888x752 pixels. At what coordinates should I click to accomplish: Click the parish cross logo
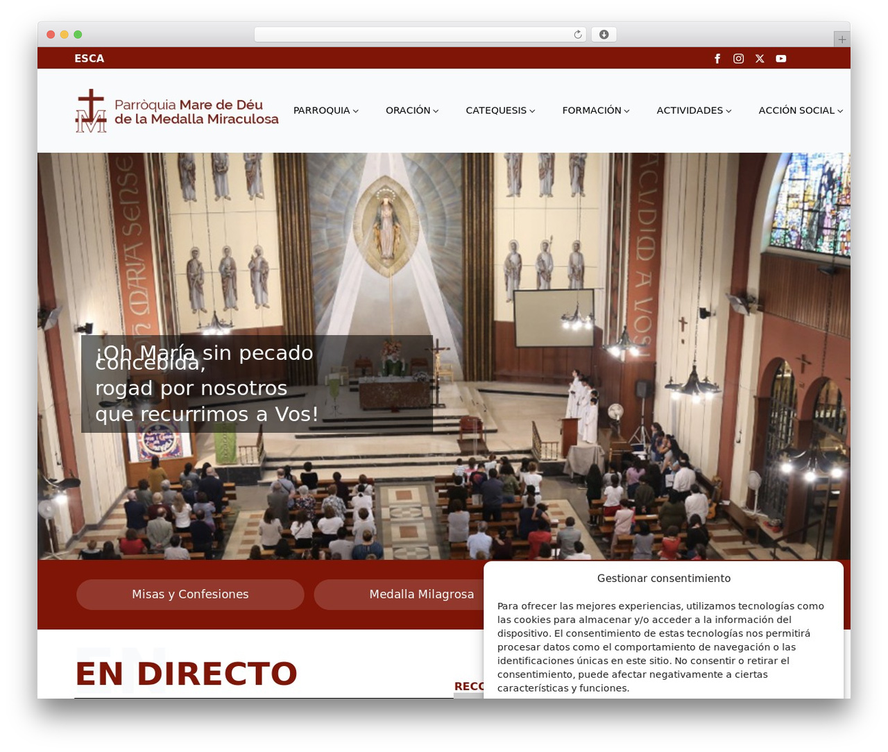[x=91, y=111]
